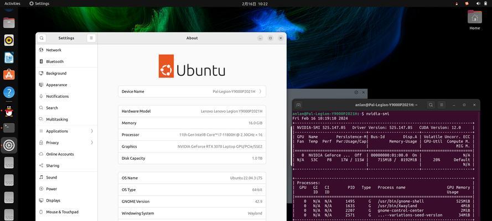Maximize the Settings About window

[x=270, y=38]
